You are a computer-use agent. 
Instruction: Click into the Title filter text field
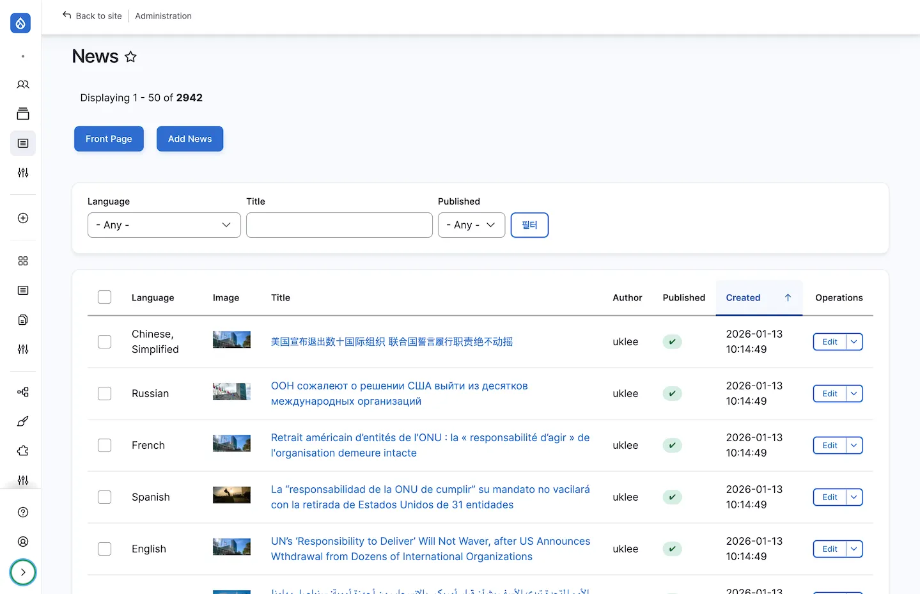(339, 225)
